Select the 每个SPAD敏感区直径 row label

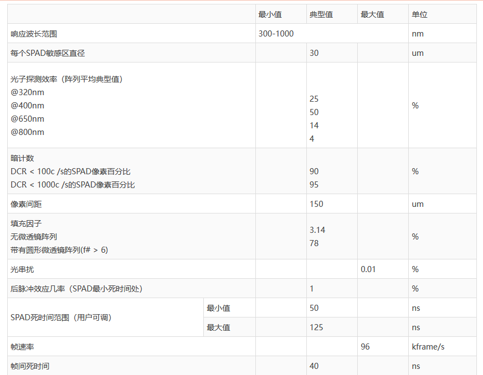click(48, 53)
